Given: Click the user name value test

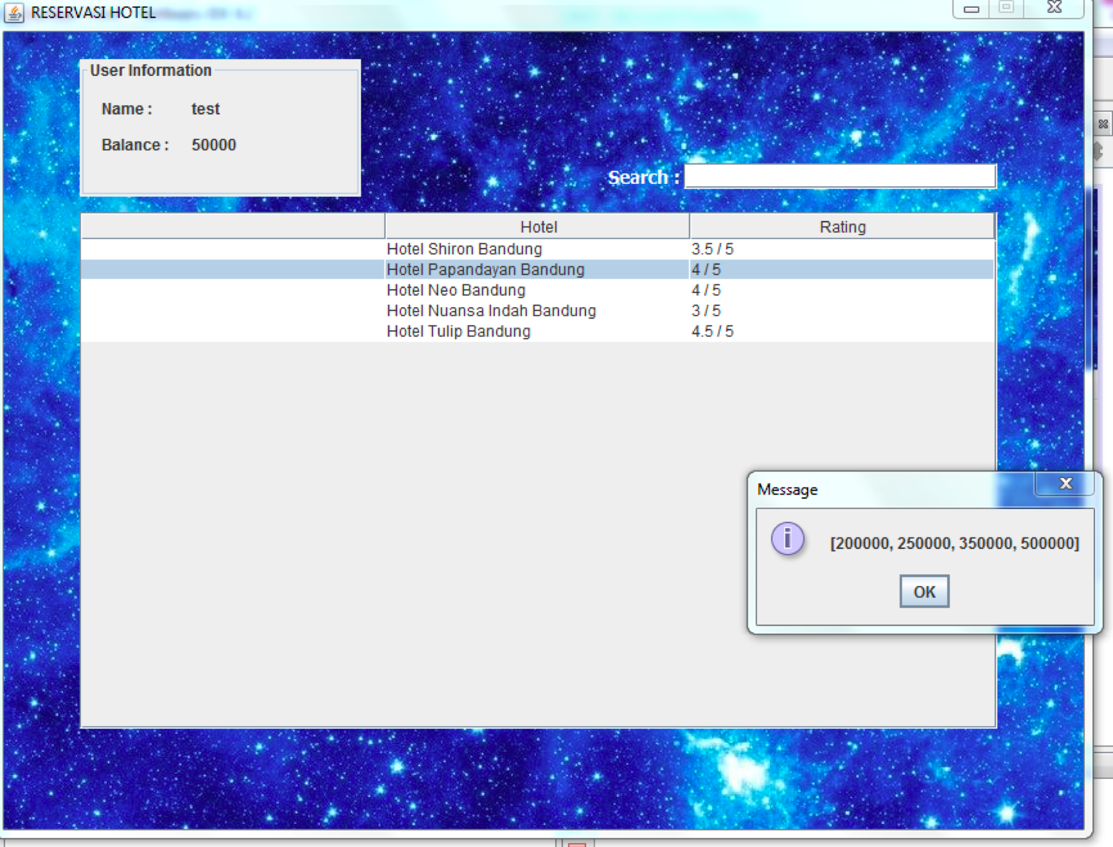Looking at the screenshot, I should click(205, 109).
